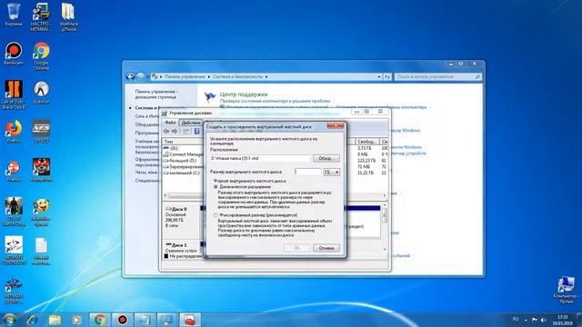
Task: Open Internet Explorer from the taskbar
Action: point(33,320)
